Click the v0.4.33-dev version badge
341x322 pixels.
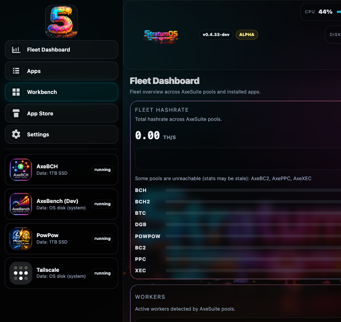pyautogui.click(x=216, y=35)
